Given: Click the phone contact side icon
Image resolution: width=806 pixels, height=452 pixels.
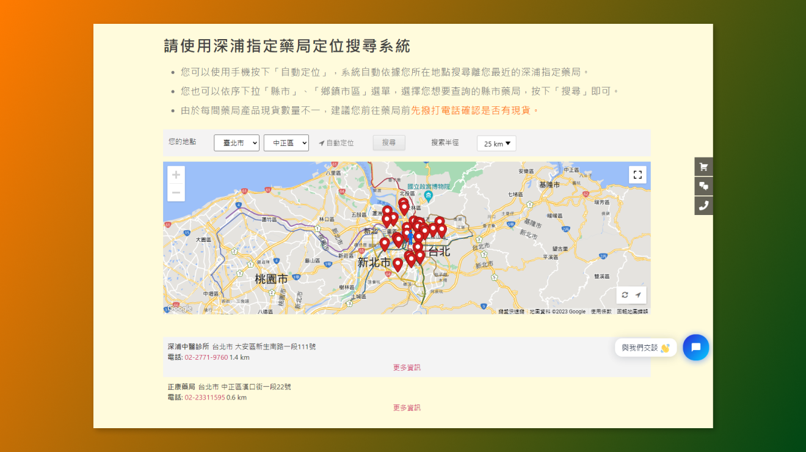Looking at the screenshot, I should (x=703, y=206).
